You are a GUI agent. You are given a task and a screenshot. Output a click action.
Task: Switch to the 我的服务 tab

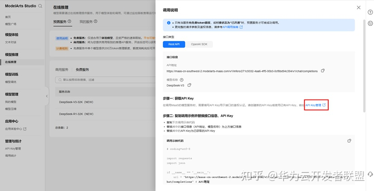point(86,21)
